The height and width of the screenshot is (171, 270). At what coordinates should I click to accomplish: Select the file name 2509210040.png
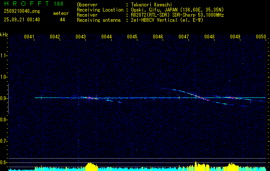(22, 11)
